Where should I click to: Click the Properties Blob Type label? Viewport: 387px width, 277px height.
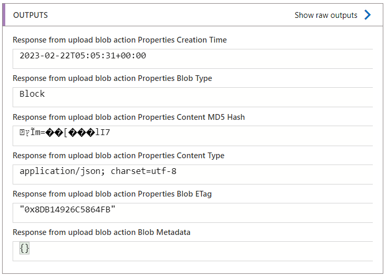[113, 78]
